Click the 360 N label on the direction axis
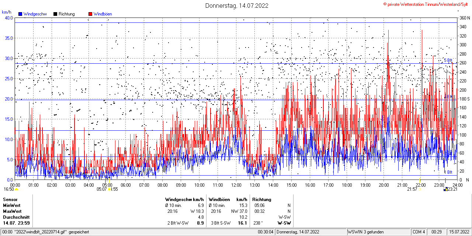472x236 pixels. click(464, 18)
